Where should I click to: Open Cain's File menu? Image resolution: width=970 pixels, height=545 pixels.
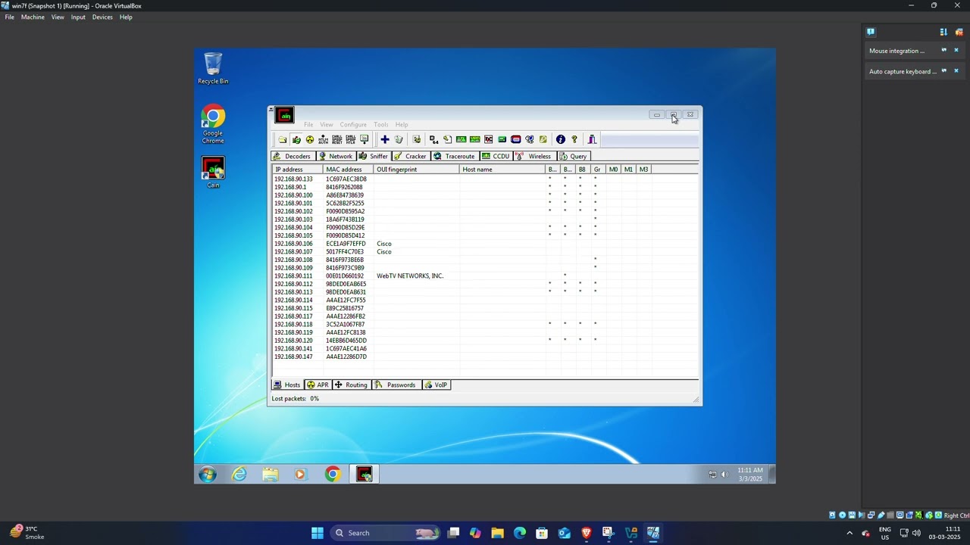[308, 125]
